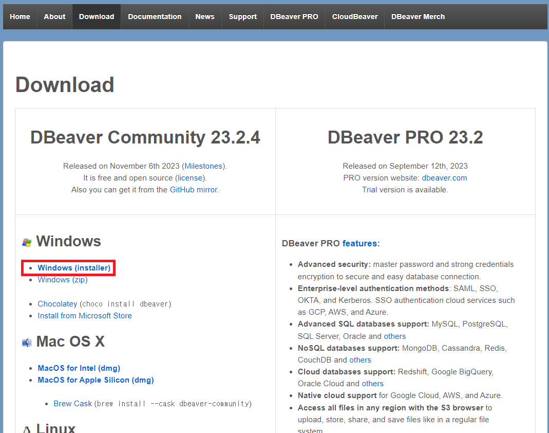Open the Milestones link
This screenshot has width=549, height=433.
click(203, 166)
